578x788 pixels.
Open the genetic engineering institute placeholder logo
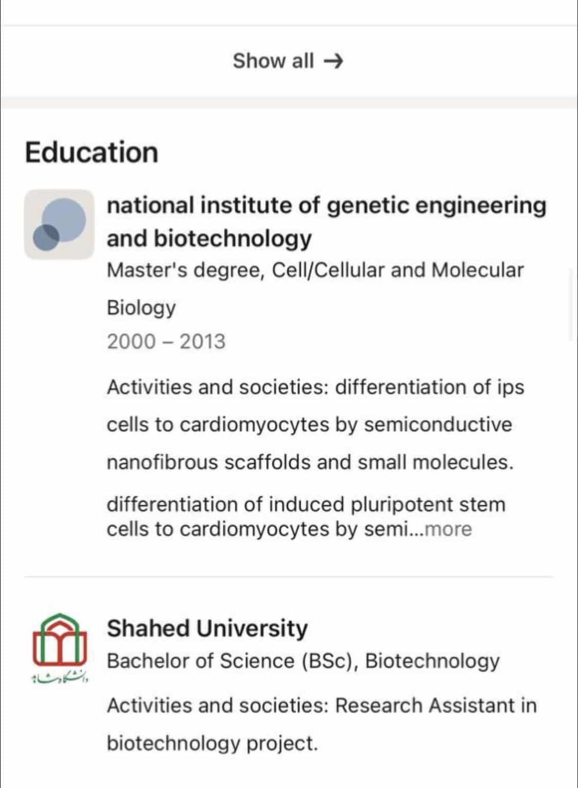59,224
